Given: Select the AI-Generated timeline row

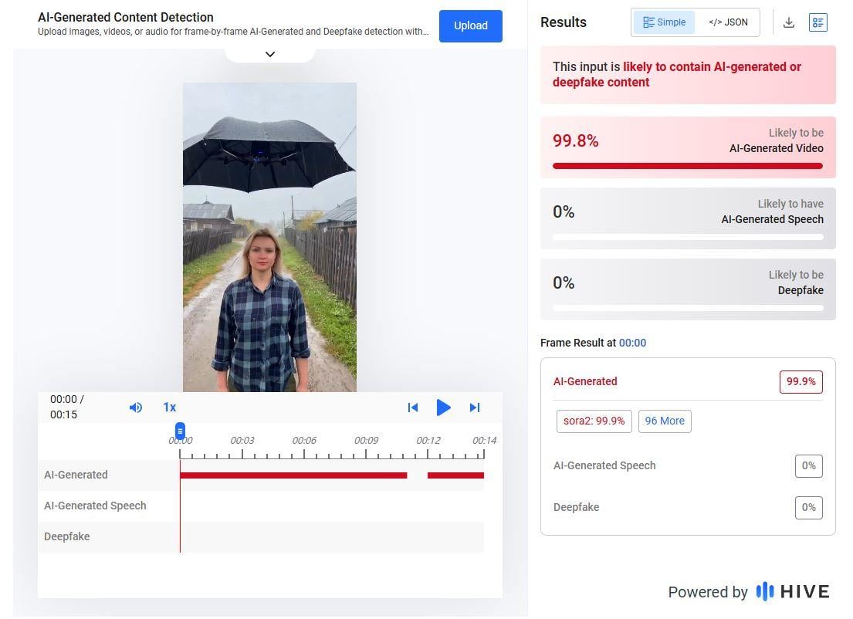Looking at the screenshot, I should (76, 475).
